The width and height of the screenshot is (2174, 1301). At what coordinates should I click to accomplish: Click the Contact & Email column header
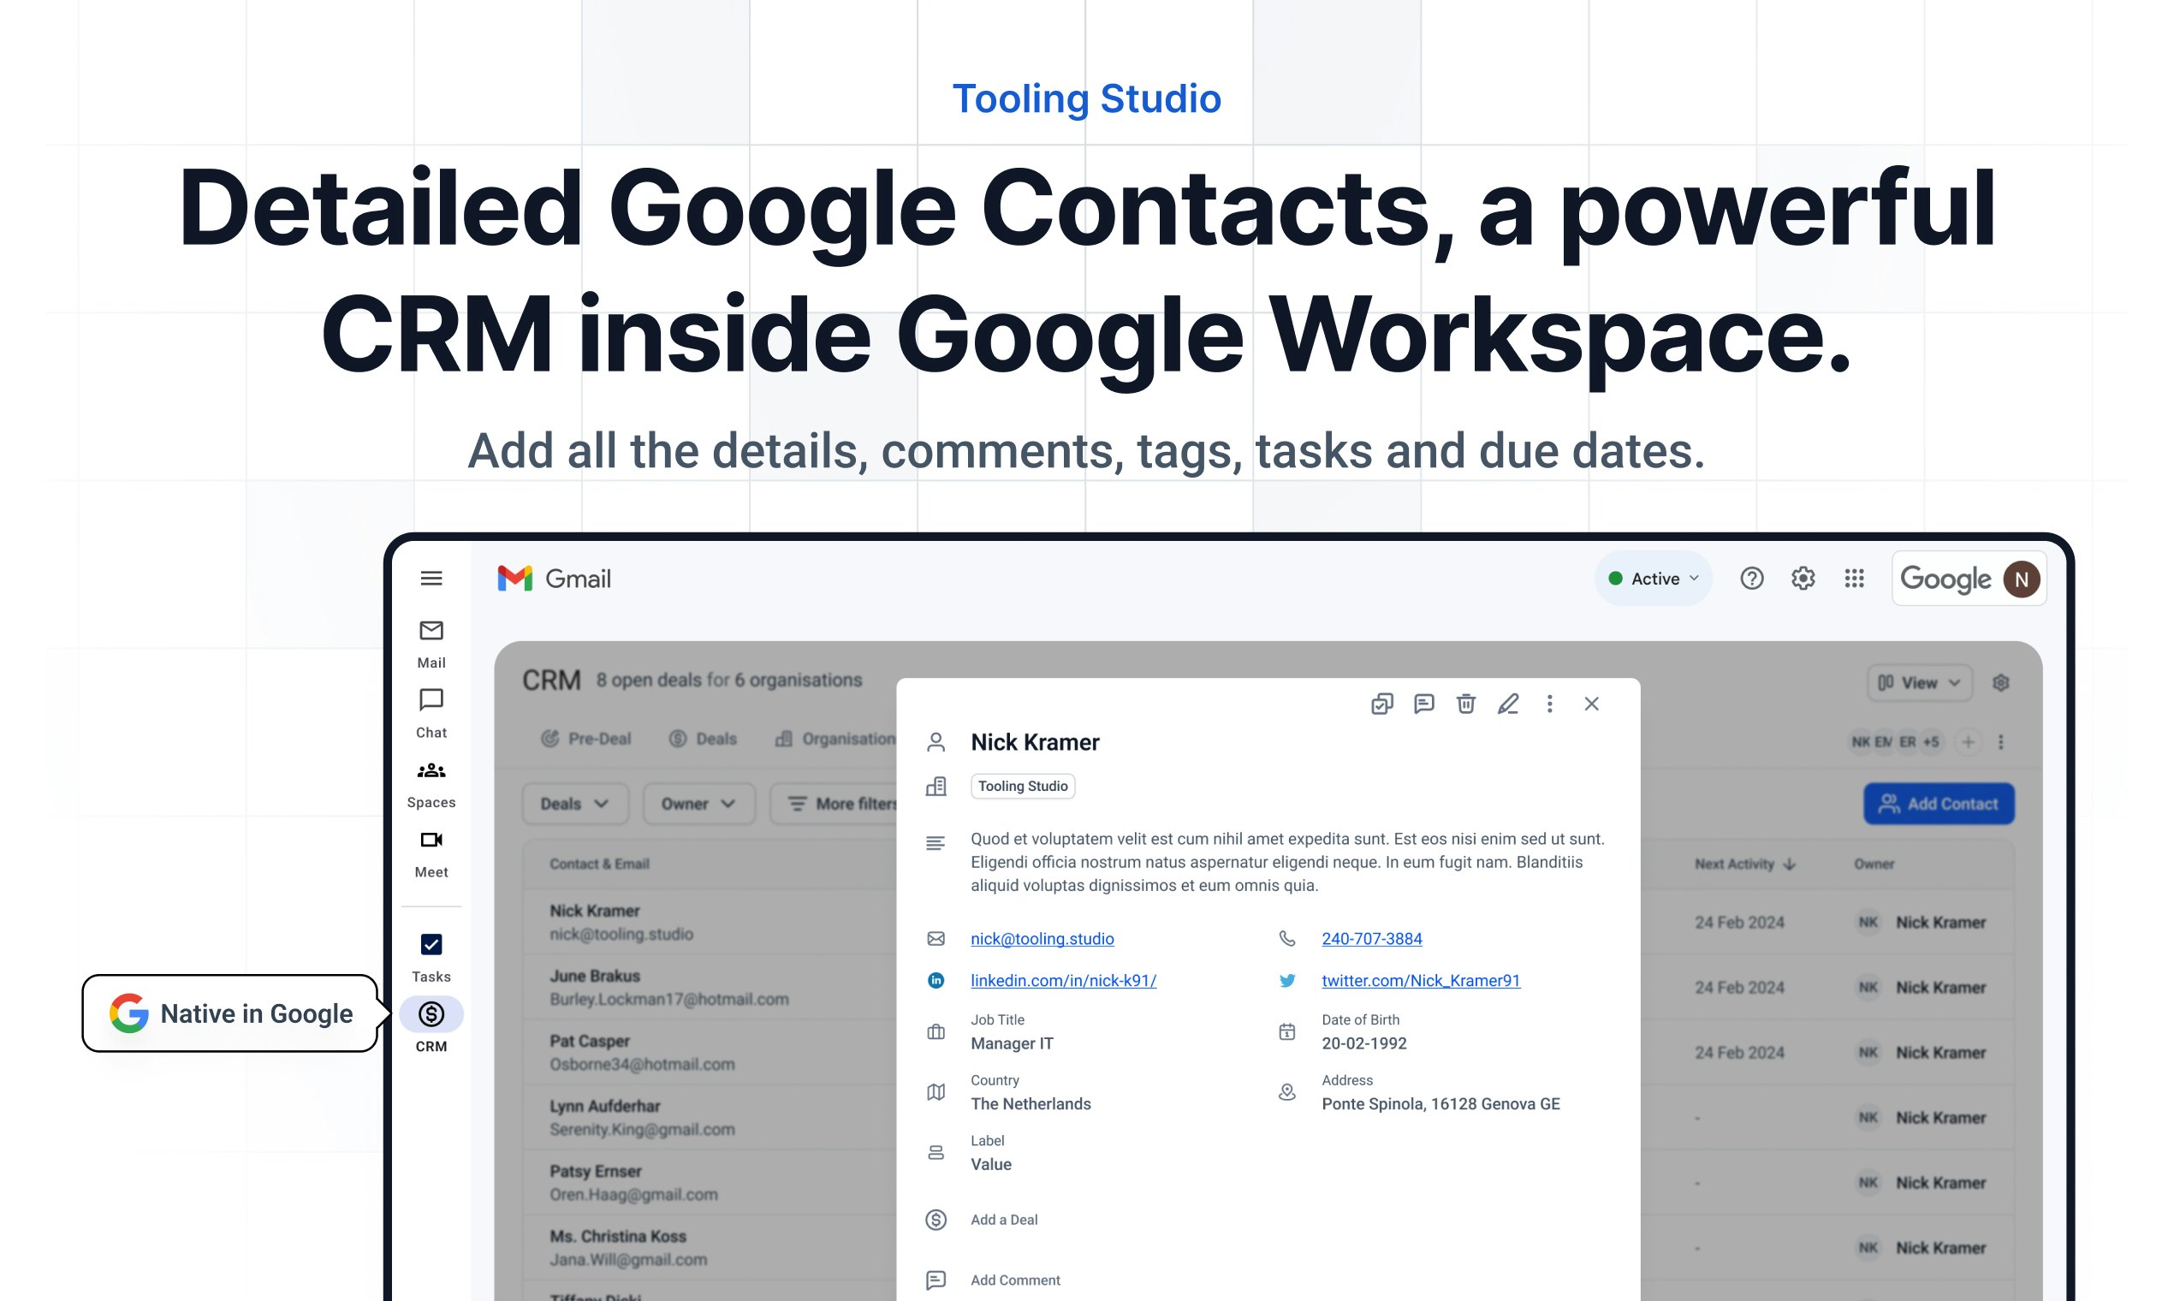pyautogui.click(x=600, y=864)
